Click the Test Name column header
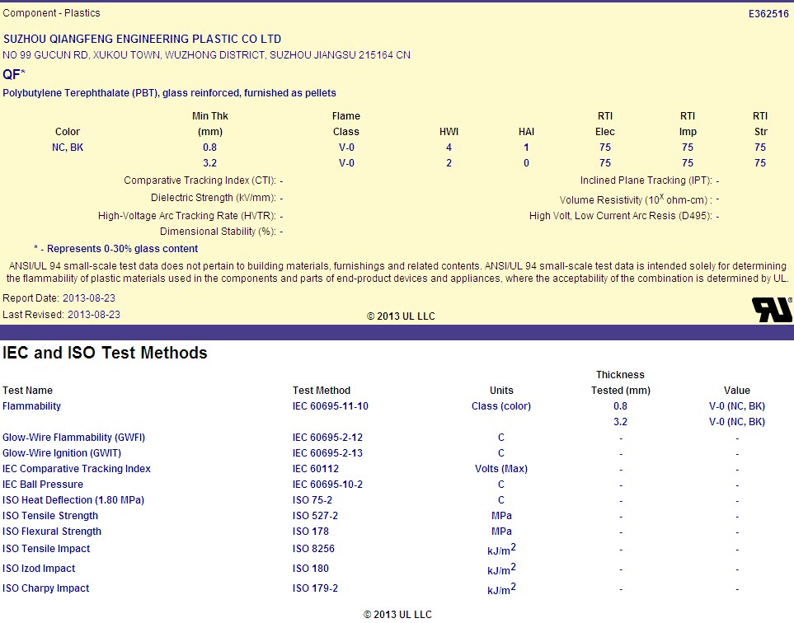 (27, 390)
